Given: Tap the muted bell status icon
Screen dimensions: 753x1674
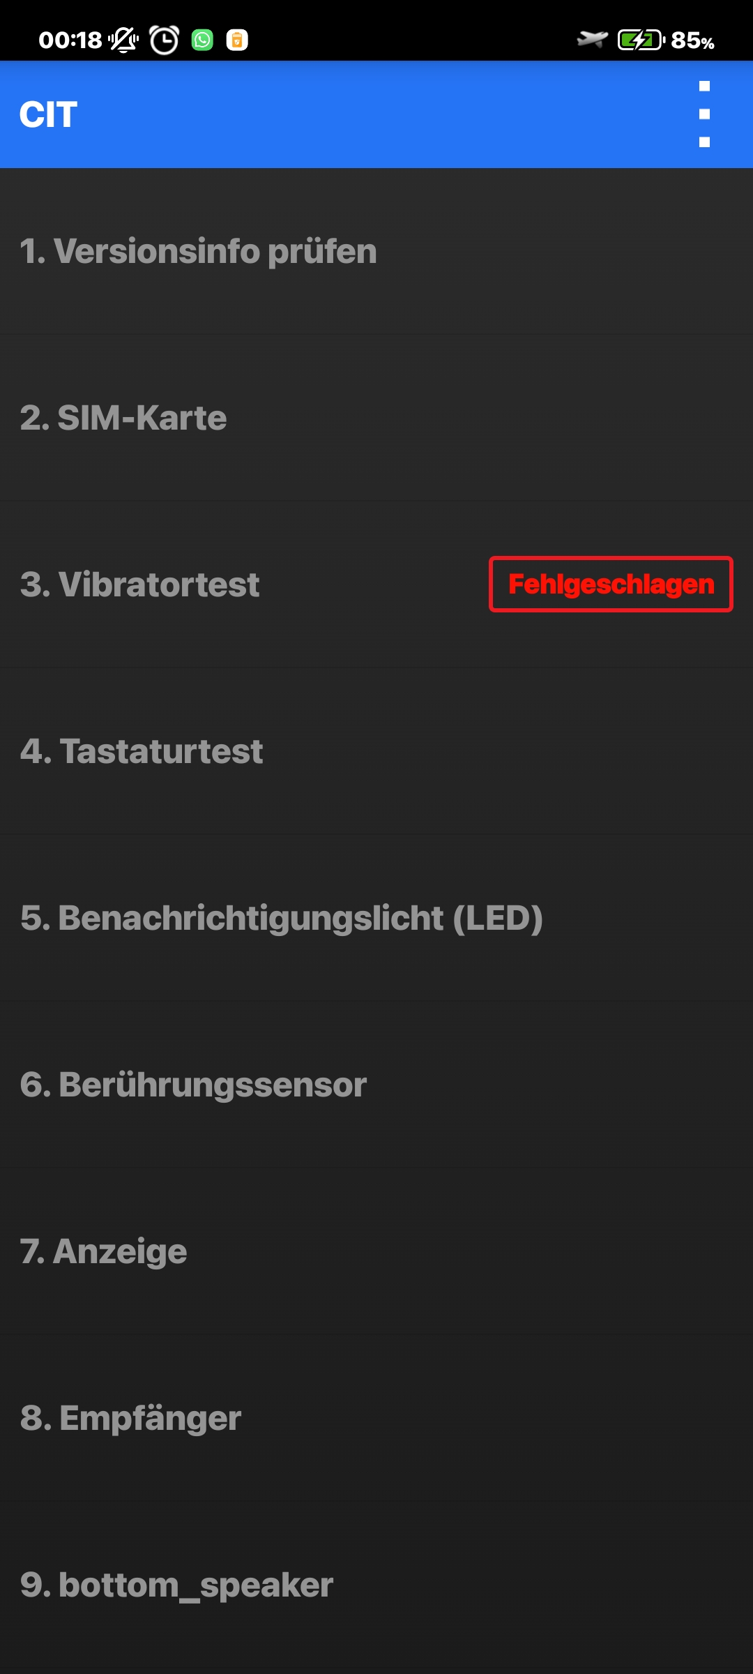Looking at the screenshot, I should (123, 40).
